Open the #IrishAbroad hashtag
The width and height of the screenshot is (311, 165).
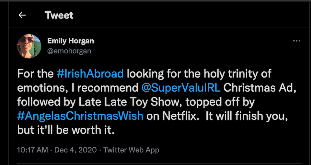[x=90, y=74]
